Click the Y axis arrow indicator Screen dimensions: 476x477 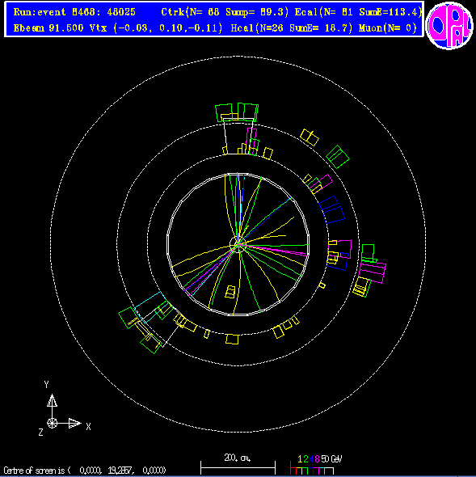[x=52, y=400]
